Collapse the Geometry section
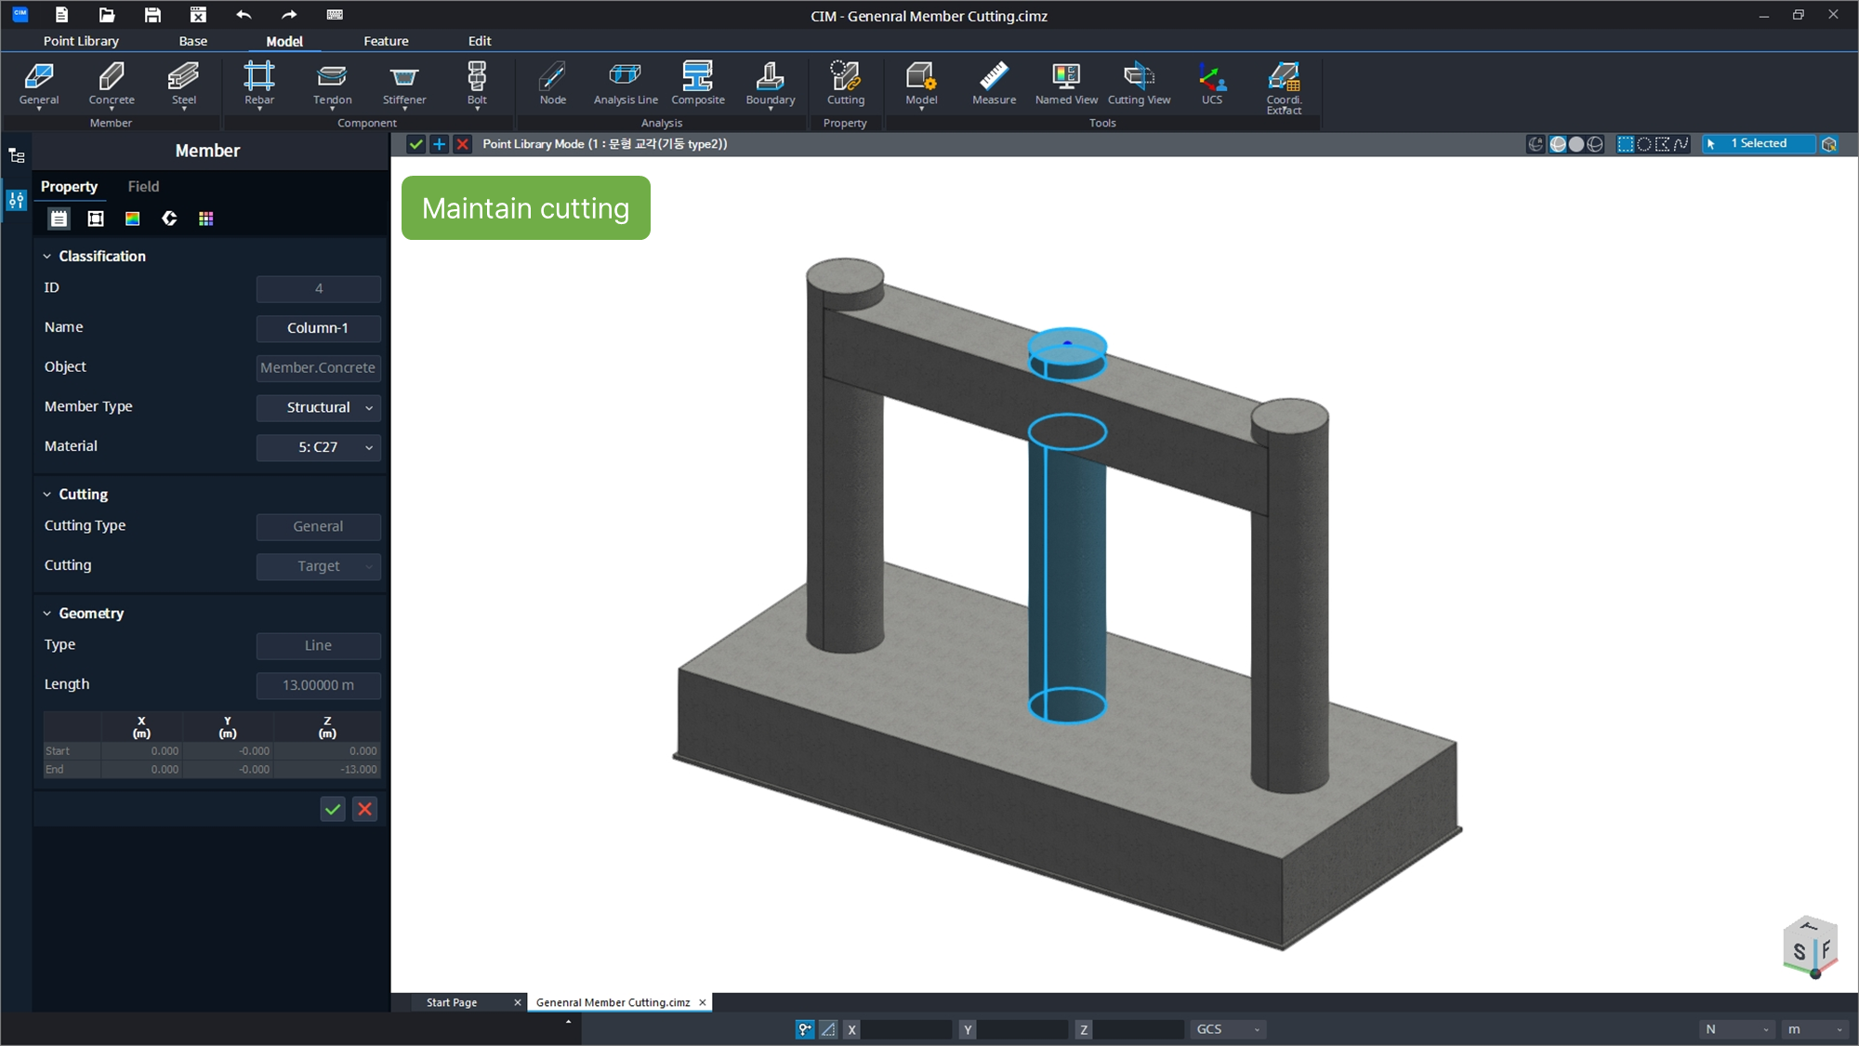 (46, 614)
